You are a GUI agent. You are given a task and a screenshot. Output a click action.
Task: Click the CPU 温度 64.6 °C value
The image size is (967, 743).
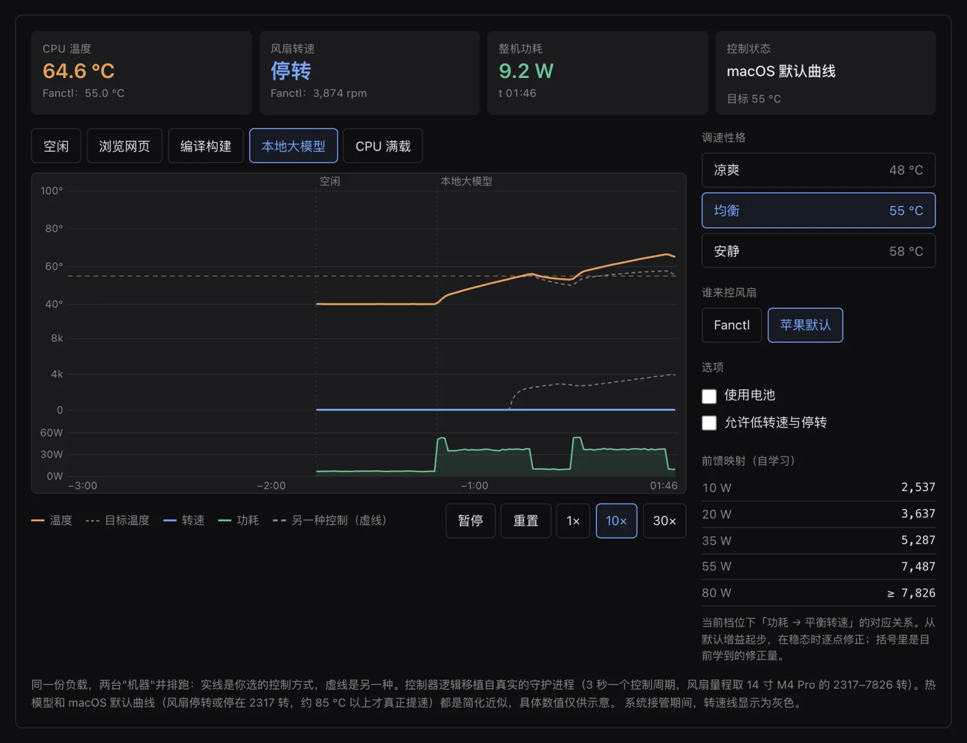click(79, 71)
